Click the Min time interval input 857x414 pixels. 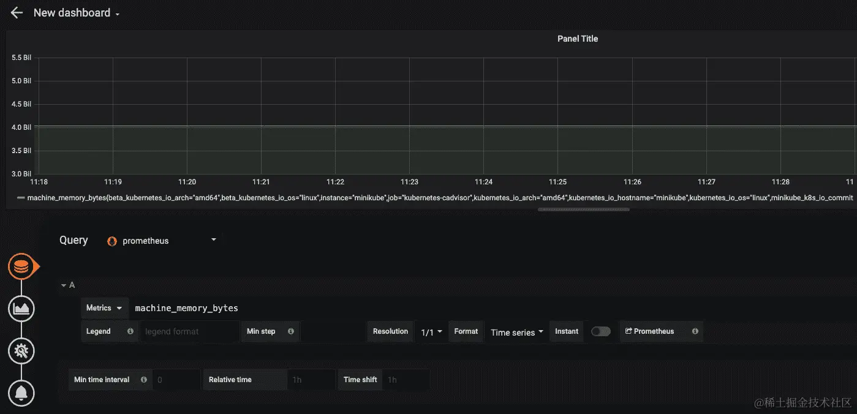(176, 380)
